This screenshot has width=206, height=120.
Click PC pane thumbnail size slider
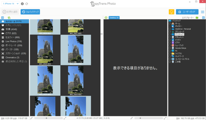tap(149, 118)
